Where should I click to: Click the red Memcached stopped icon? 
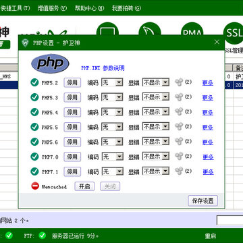[35, 186]
